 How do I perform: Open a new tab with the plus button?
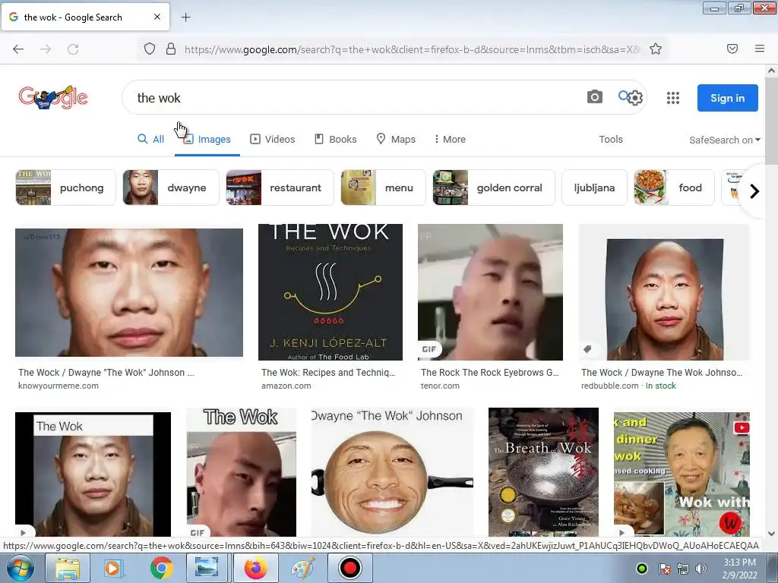(185, 17)
